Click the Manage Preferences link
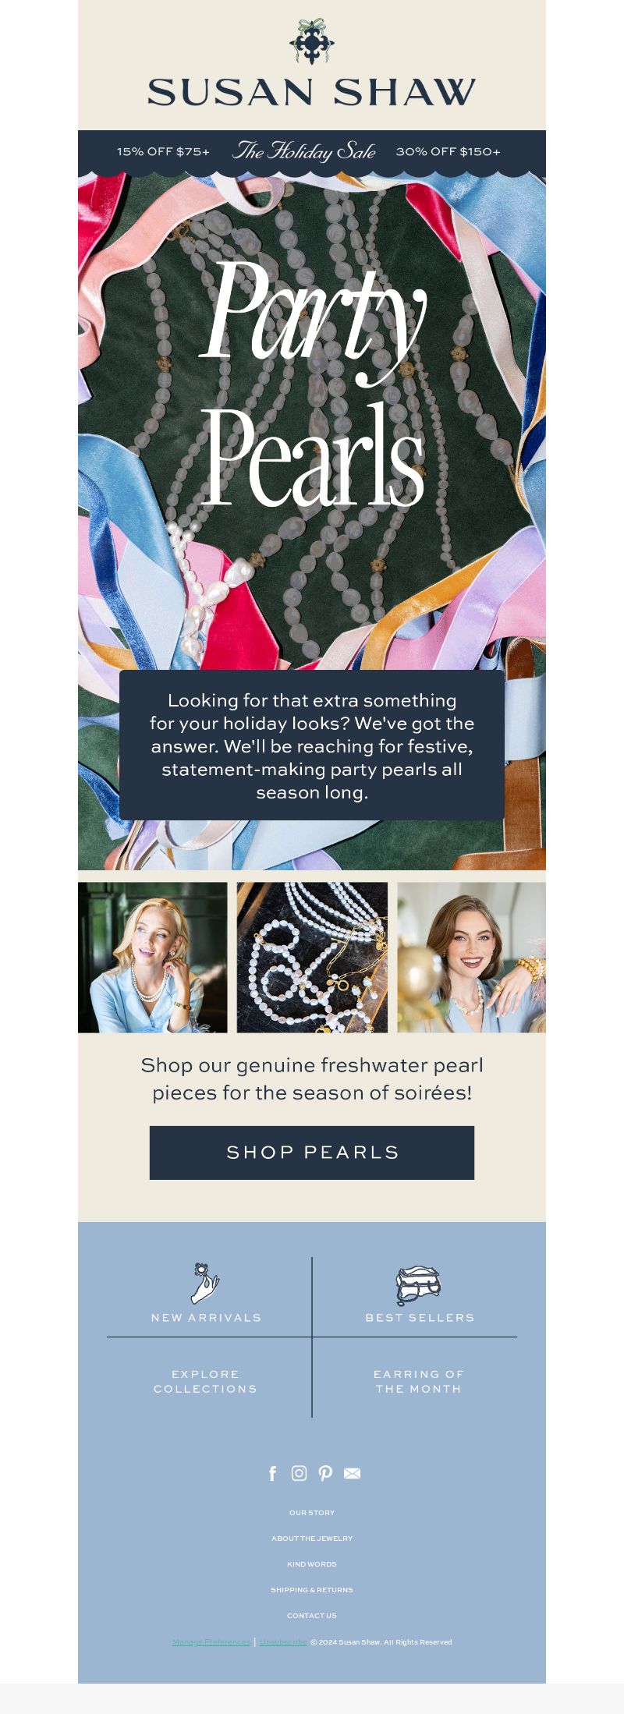The height and width of the screenshot is (1714, 624). pyautogui.click(x=211, y=1641)
